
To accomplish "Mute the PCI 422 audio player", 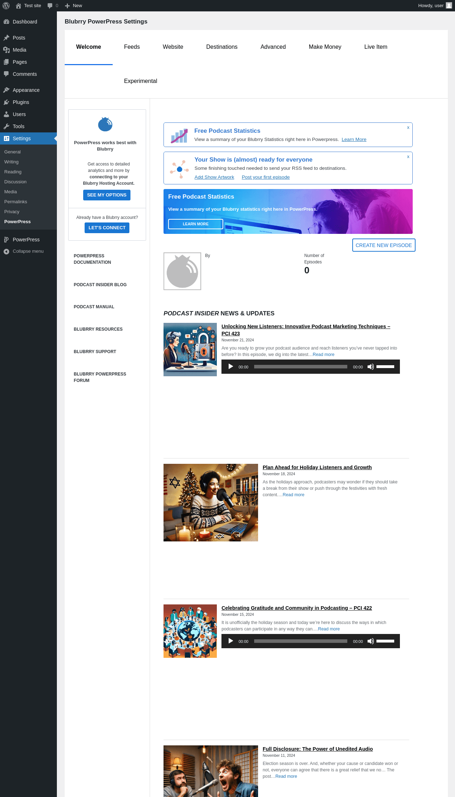I will click(x=370, y=641).
